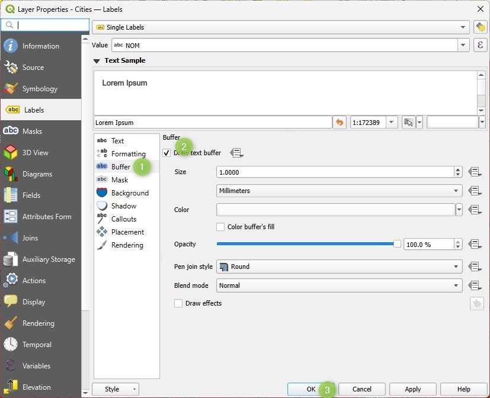Viewport: 490px width, 398px height.
Task: Enable Color buffer's fill checkbox
Action: [x=220, y=227]
